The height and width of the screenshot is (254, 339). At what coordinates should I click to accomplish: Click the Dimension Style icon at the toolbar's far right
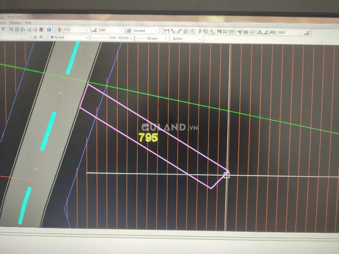pyautogui.click(x=307, y=33)
